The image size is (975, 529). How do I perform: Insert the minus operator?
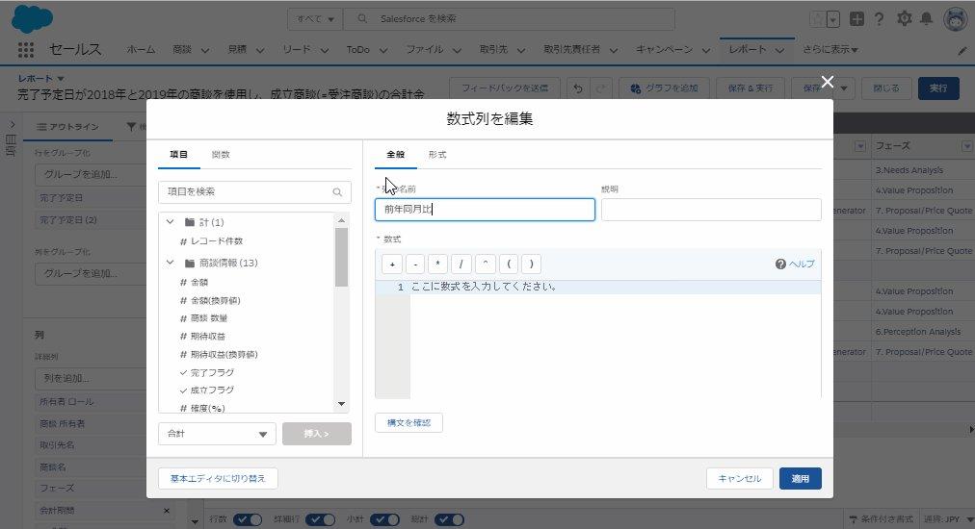pos(414,264)
